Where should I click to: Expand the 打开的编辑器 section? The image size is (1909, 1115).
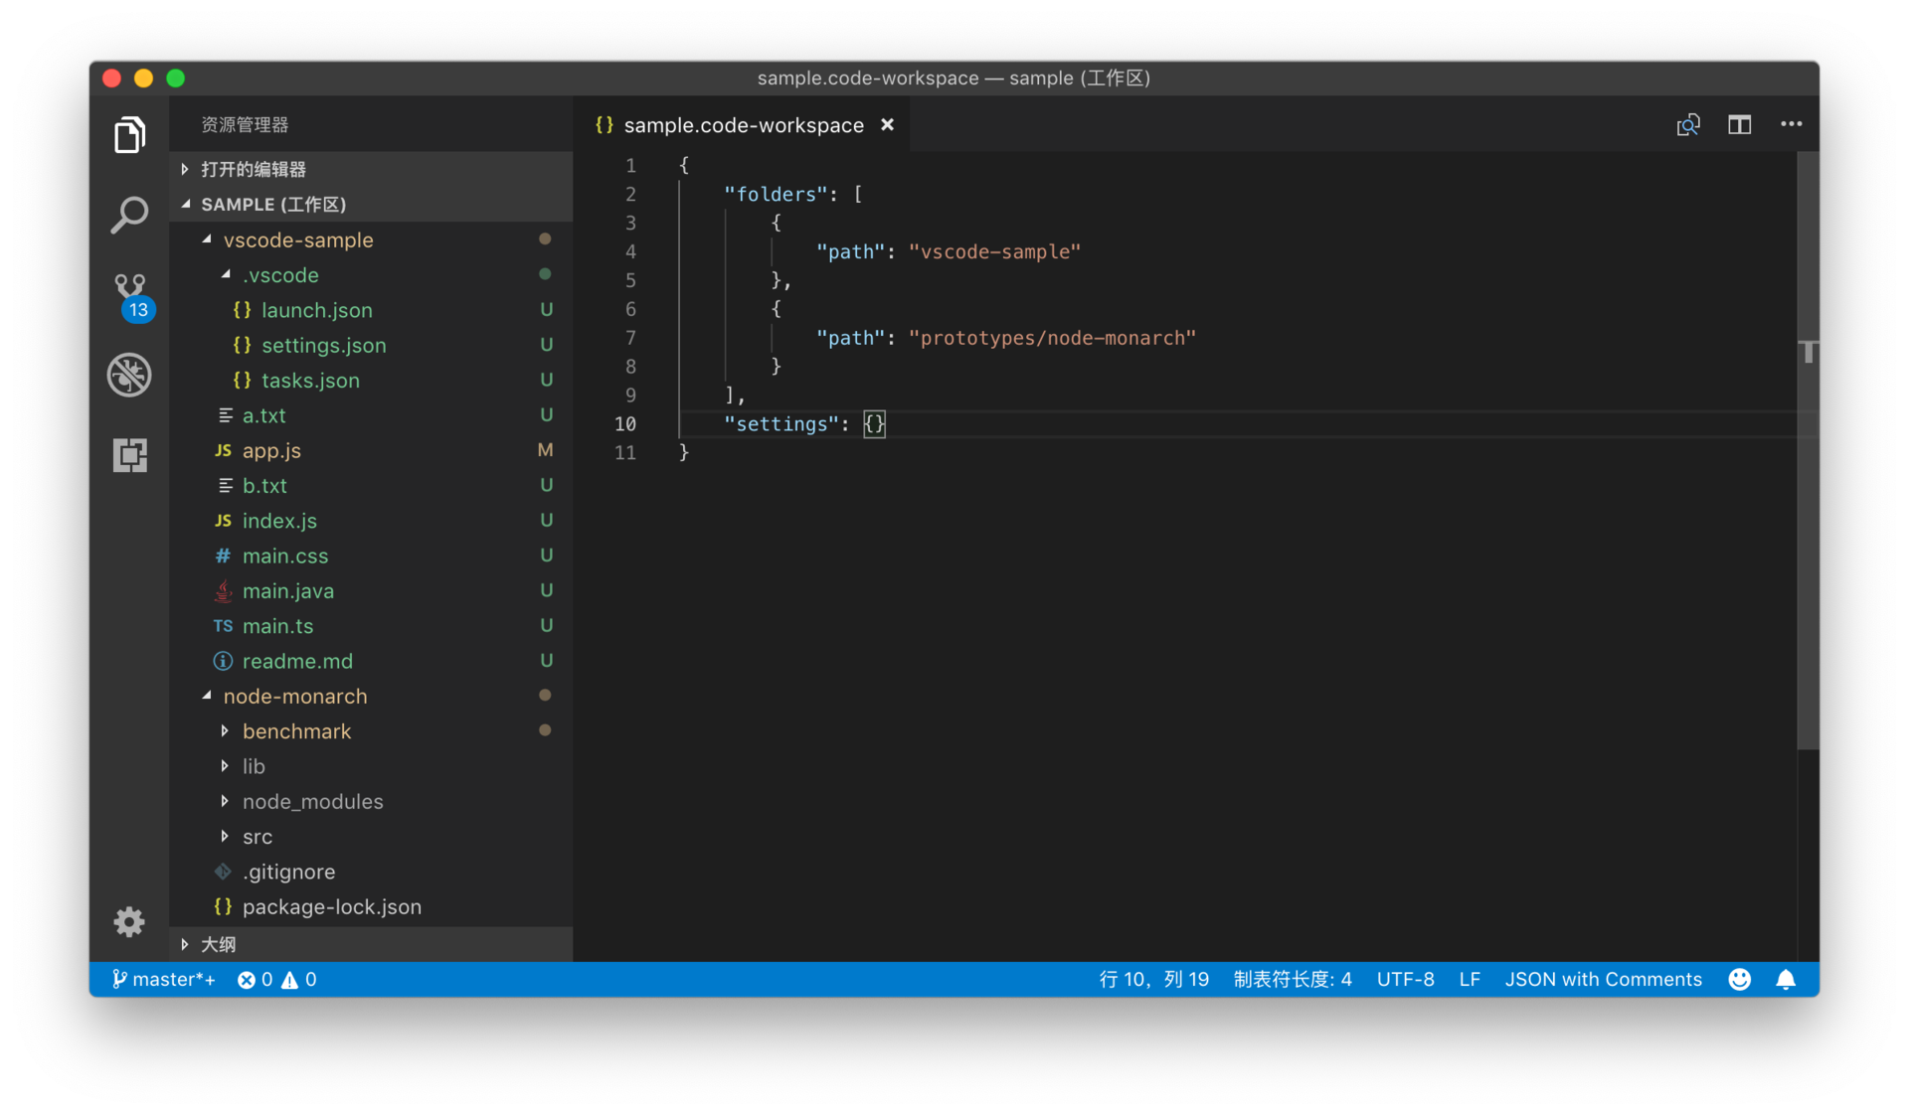(x=253, y=169)
